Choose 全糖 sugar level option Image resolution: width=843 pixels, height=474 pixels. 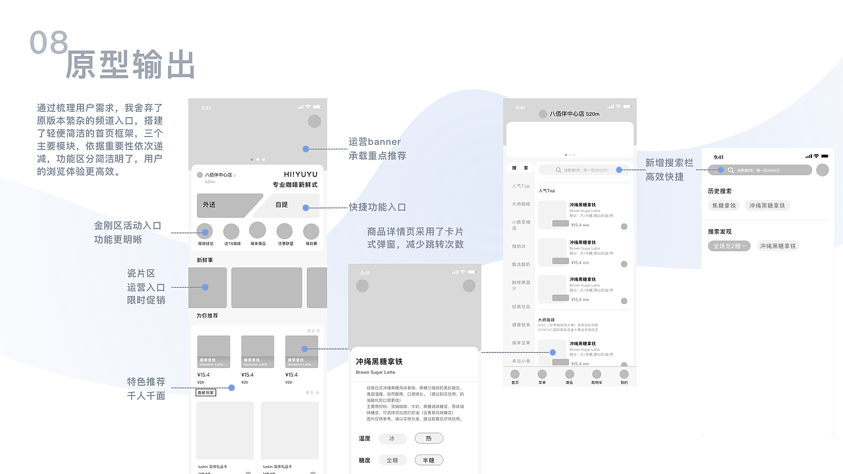tap(393, 460)
